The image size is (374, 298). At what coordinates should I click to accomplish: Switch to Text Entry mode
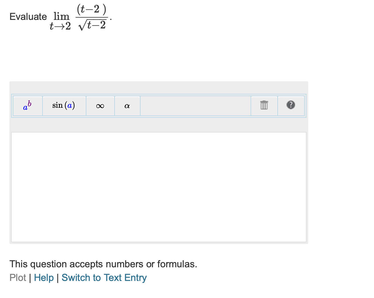[104, 278]
